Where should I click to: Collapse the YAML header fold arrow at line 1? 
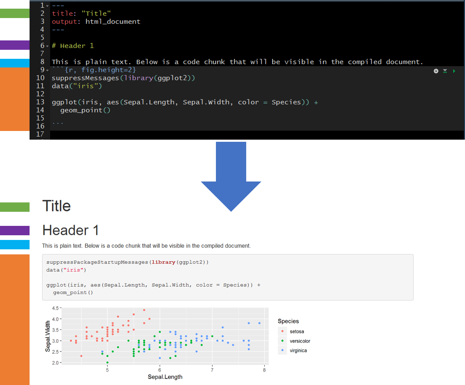(47, 6)
